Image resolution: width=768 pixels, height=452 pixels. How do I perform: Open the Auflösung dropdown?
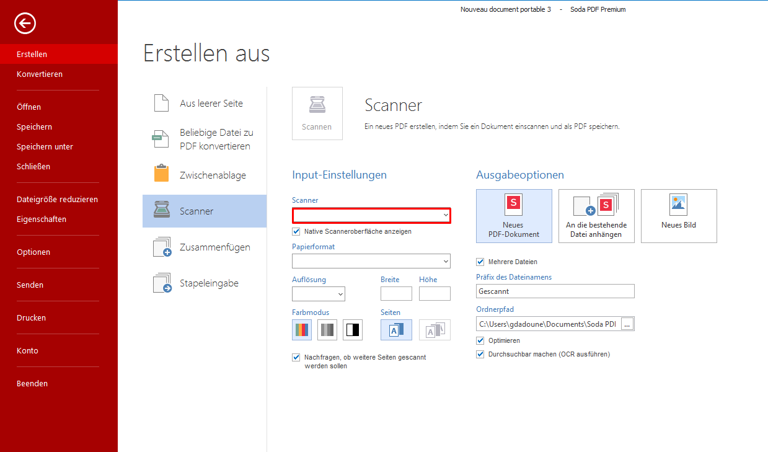pos(319,294)
